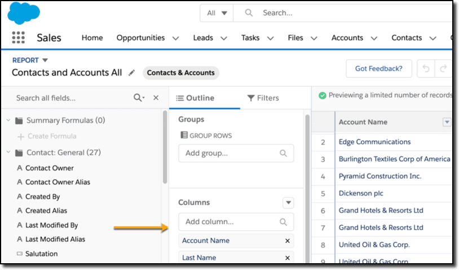Image resolution: width=459 pixels, height=270 pixels.
Task: Click the Add column input field
Action: click(236, 222)
